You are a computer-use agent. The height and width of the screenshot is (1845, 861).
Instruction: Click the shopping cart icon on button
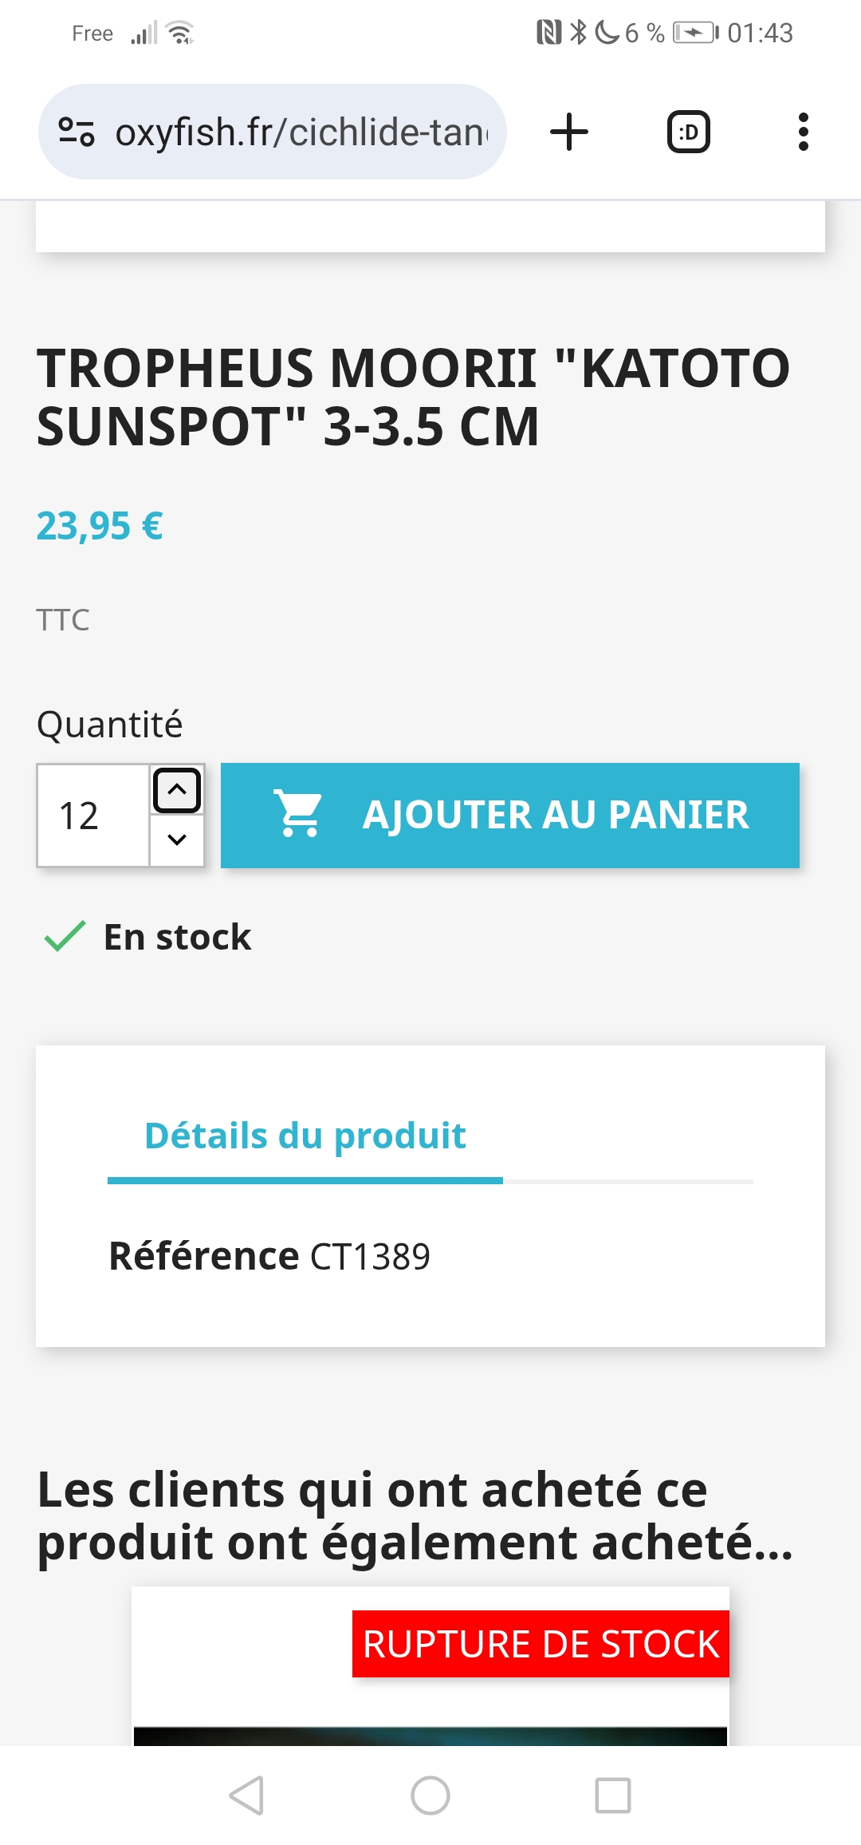click(x=297, y=814)
